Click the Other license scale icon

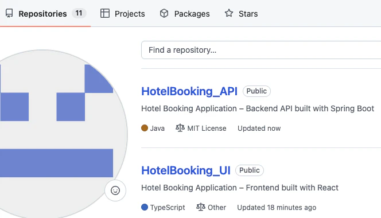[201, 207]
